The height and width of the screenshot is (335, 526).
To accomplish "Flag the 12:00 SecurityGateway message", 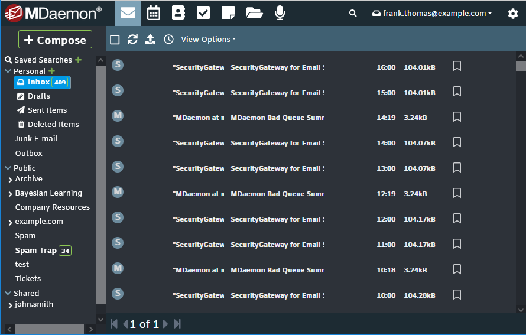I will (x=457, y=218).
